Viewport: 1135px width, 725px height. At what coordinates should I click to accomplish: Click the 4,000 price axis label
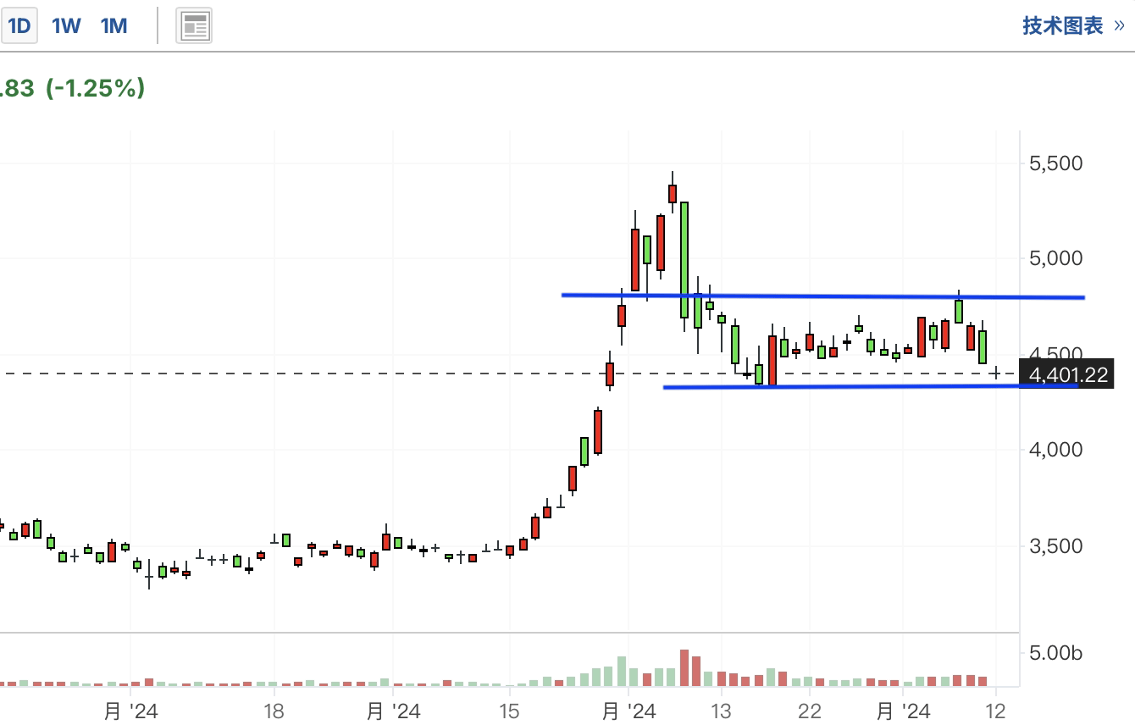(x=1055, y=450)
